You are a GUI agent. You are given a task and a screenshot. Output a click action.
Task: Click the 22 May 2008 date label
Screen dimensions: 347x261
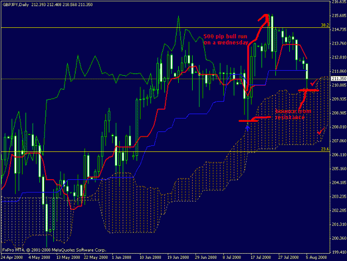coord(96,257)
